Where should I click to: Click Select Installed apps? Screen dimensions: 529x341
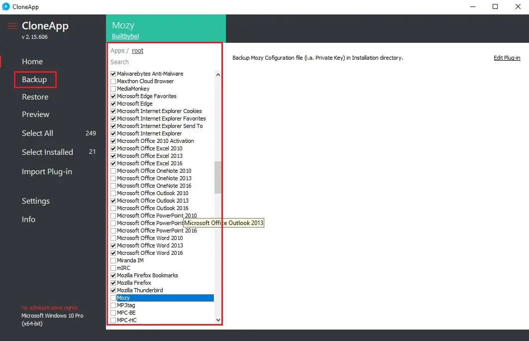pos(47,152)
